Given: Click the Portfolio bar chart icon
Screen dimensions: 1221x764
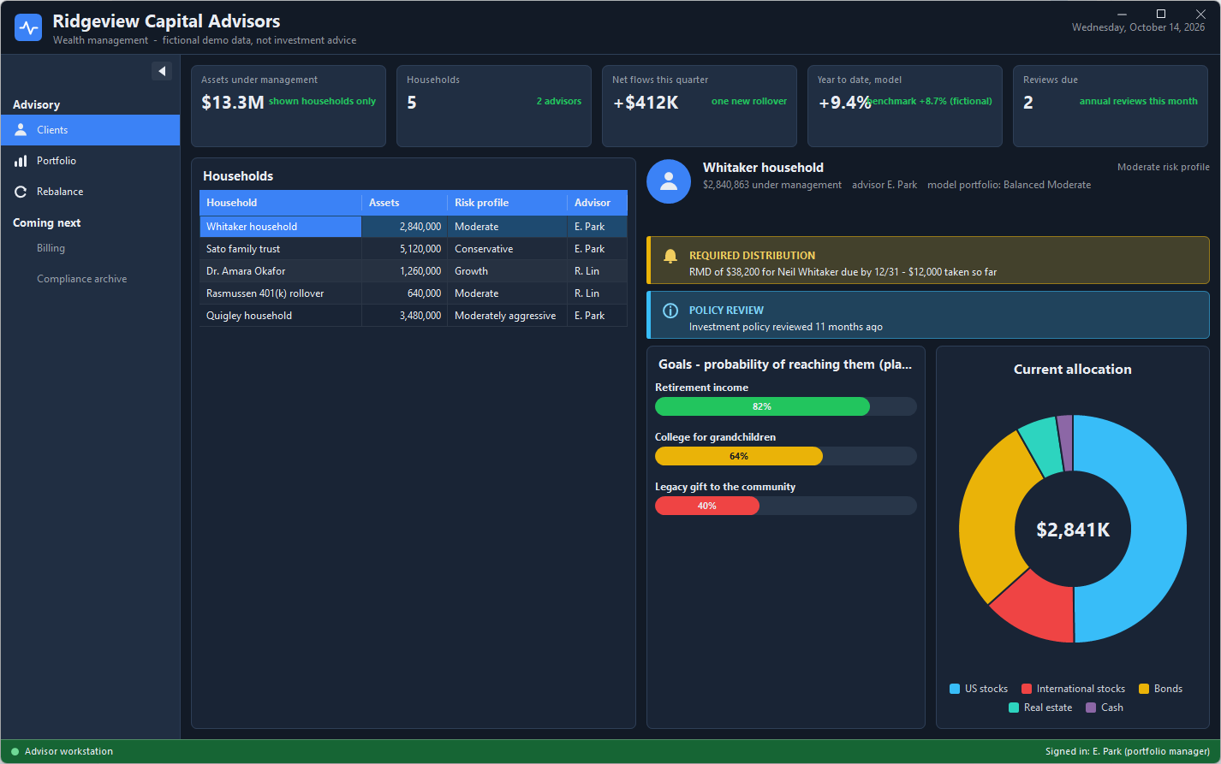Looking at the screenshot, I should click(x=21, y=161).
